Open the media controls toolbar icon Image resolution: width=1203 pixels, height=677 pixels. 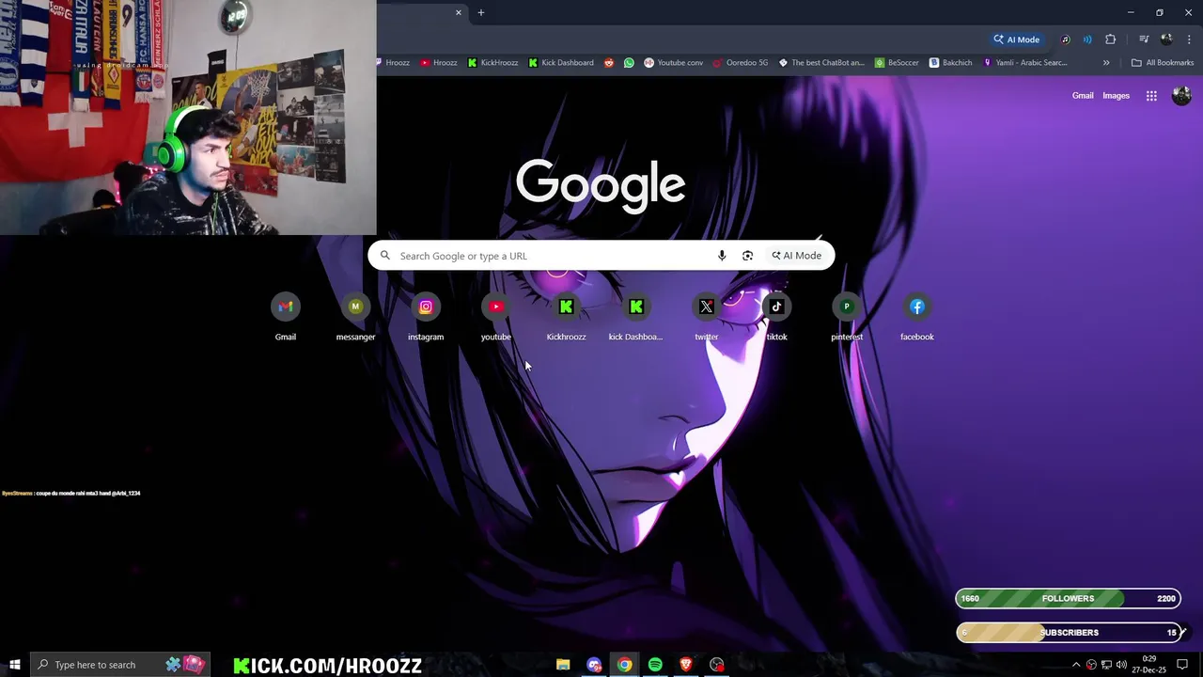point(1144,39)
